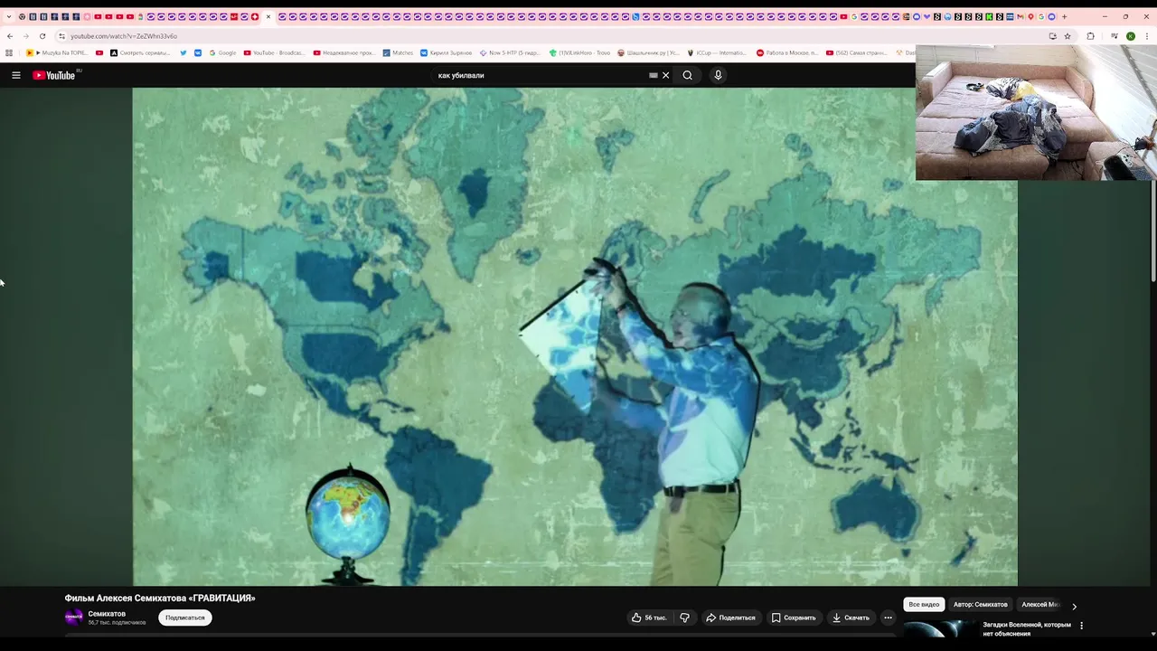Open 'Загадки Вселенной, которым нет объяснения' title
The height and width of the screenshot is (651, 1157).
[x=1027, y=628]
